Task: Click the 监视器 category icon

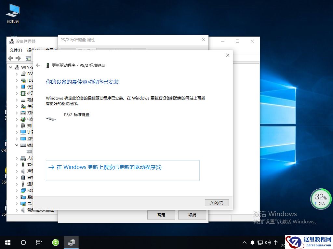Action: coord(24,138)
